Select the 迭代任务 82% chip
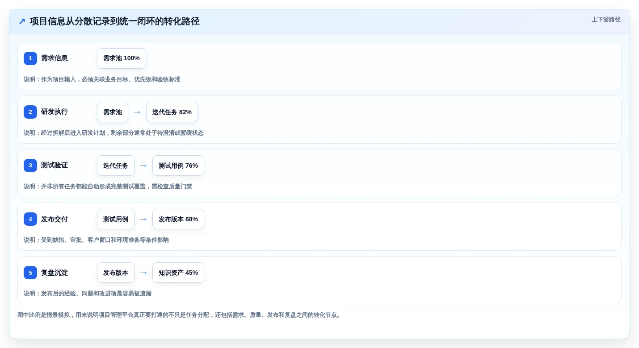Image resolution: width=639 pixels, height=348 pixels. [x=172, y=112]
